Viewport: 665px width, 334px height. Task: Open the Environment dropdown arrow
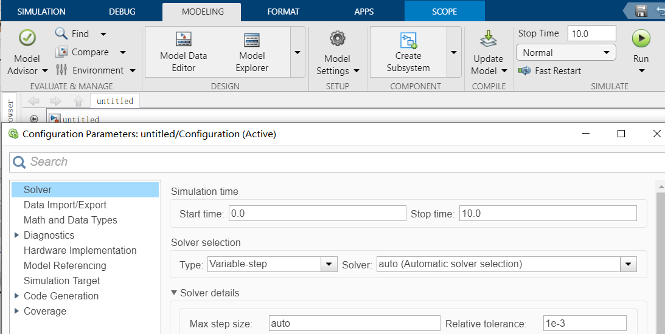click(132, 70)
